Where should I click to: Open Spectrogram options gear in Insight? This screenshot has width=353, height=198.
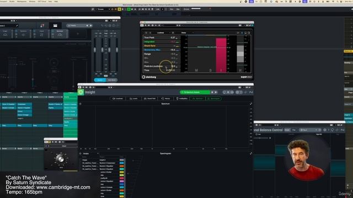click(x=81, y=153)
